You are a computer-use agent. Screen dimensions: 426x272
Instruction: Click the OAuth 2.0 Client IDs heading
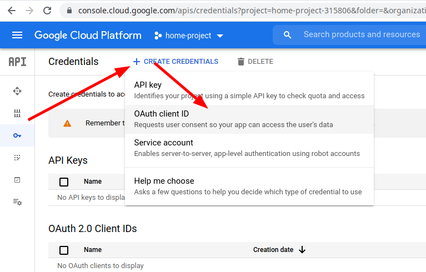[93, 229]
